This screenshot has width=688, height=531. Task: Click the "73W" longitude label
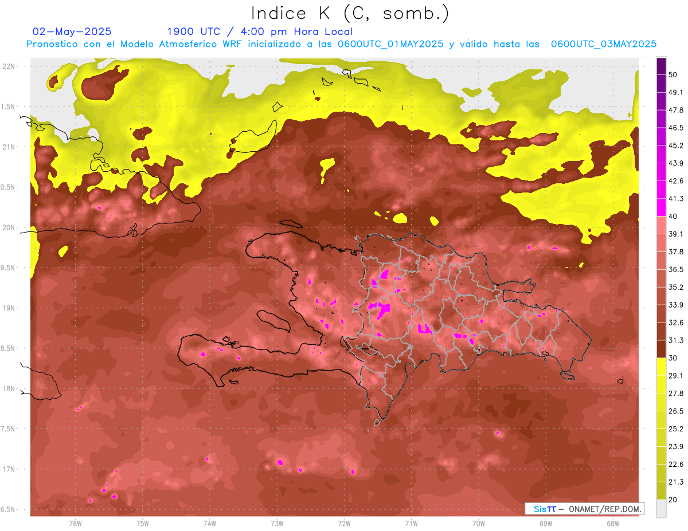coord(277,523)
